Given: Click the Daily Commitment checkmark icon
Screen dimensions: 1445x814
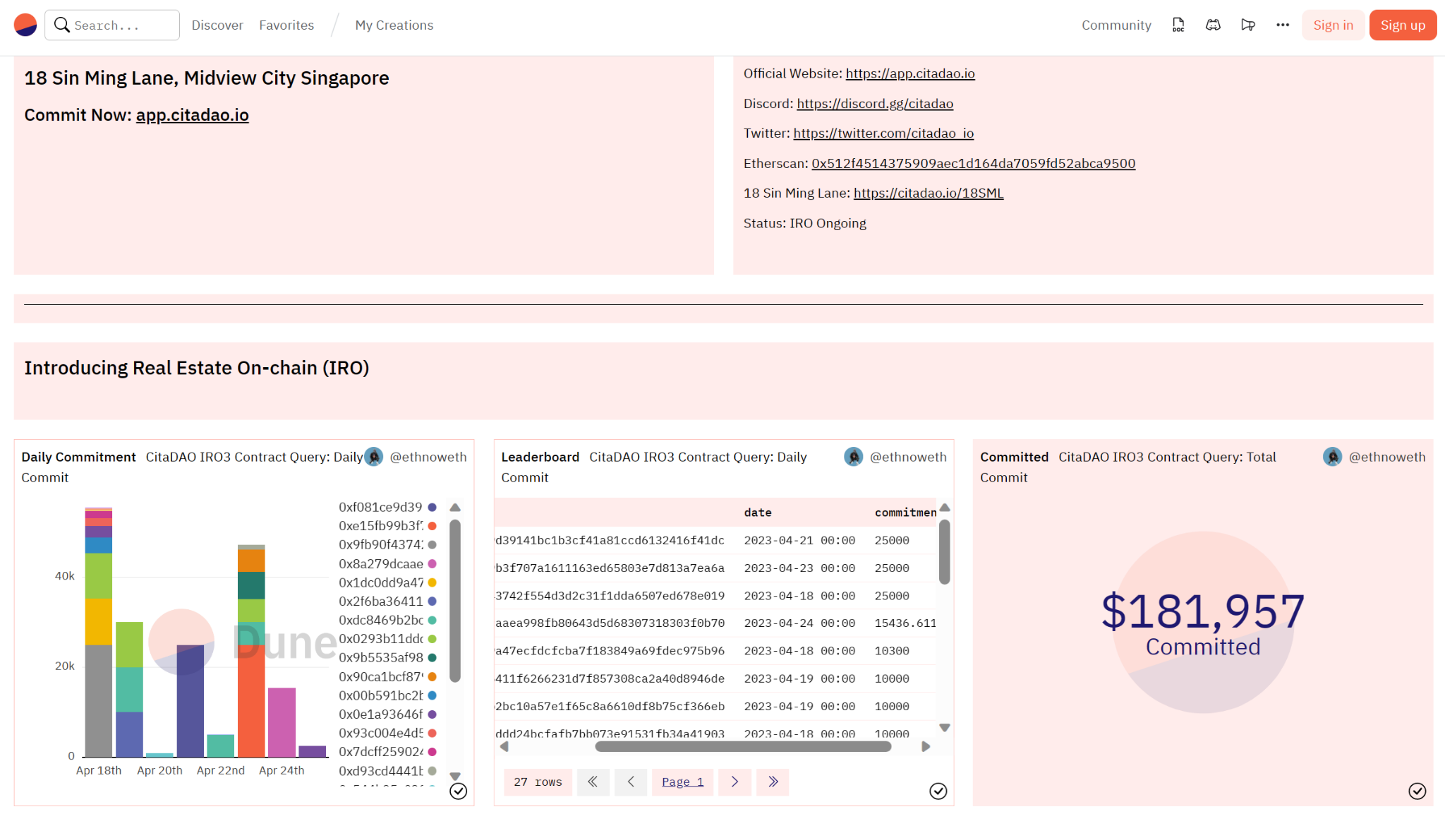Looking at the screenshot, I should 458,791.
